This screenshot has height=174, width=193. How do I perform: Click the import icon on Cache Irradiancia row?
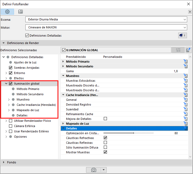[186, 95]
